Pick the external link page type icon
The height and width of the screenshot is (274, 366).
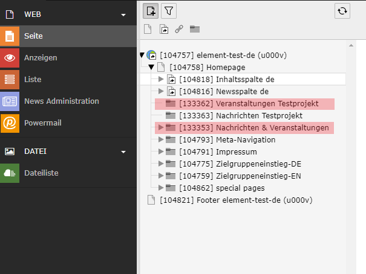click(179, 29)
